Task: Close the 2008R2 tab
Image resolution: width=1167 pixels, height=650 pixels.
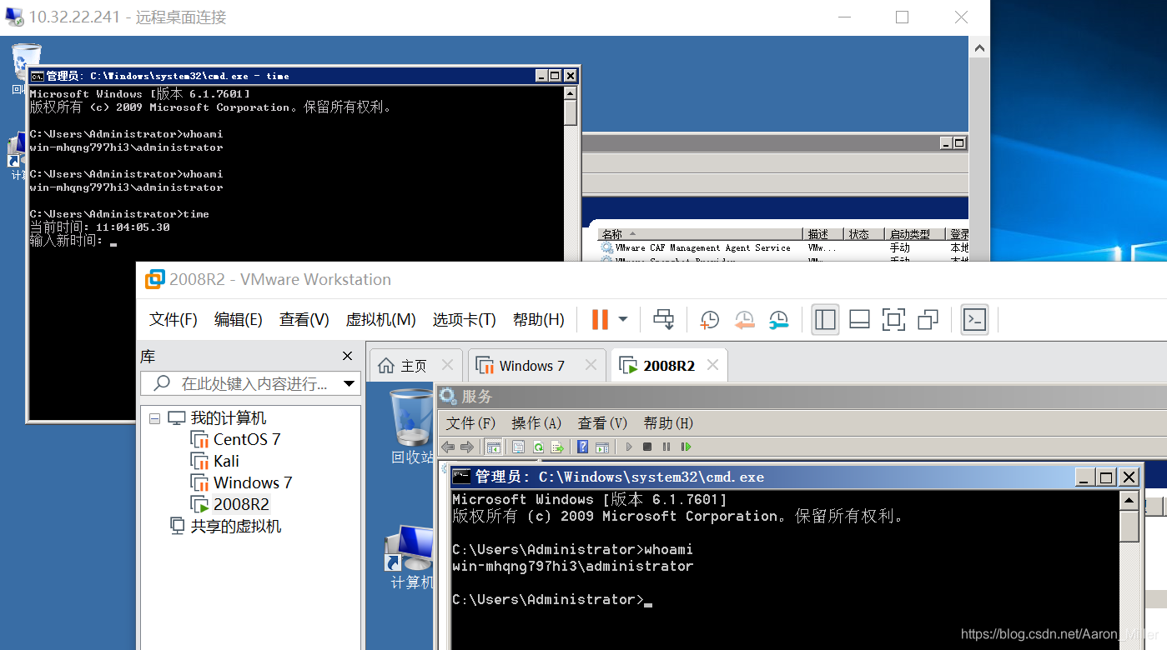Action: [x=712, y=365]
